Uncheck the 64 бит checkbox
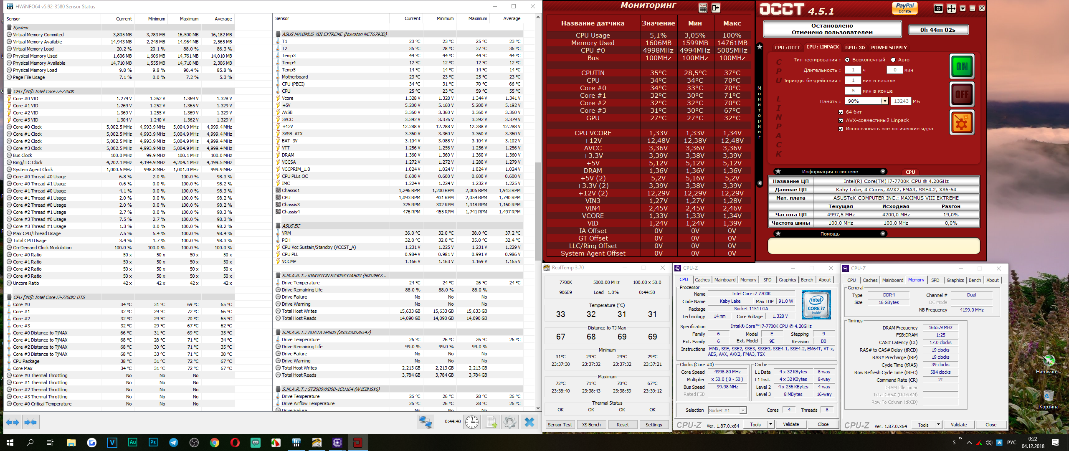This screenshot has height=451, width=1069. coord(841,112)
